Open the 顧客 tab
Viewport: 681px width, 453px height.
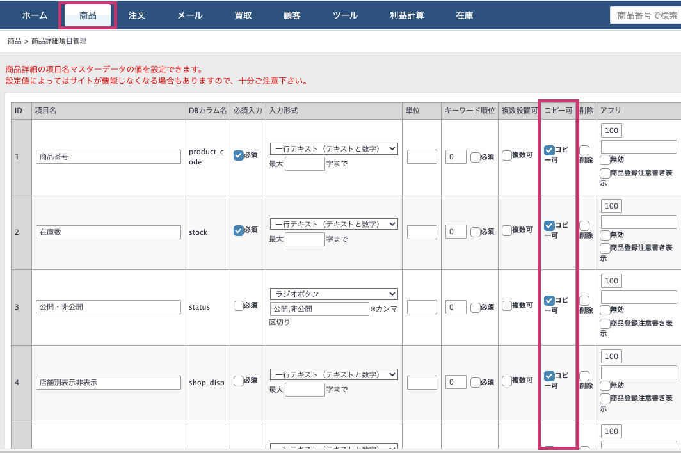click(292, 15)
